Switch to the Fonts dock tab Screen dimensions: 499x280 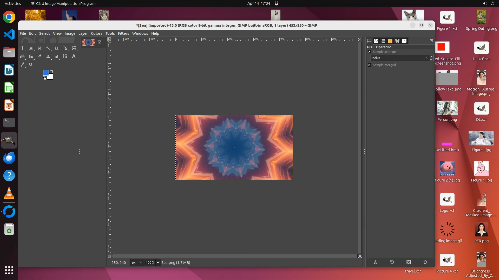point(376,41)
